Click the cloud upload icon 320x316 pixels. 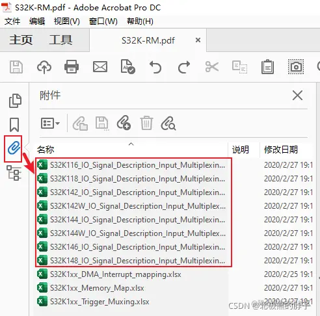point(44,67)
